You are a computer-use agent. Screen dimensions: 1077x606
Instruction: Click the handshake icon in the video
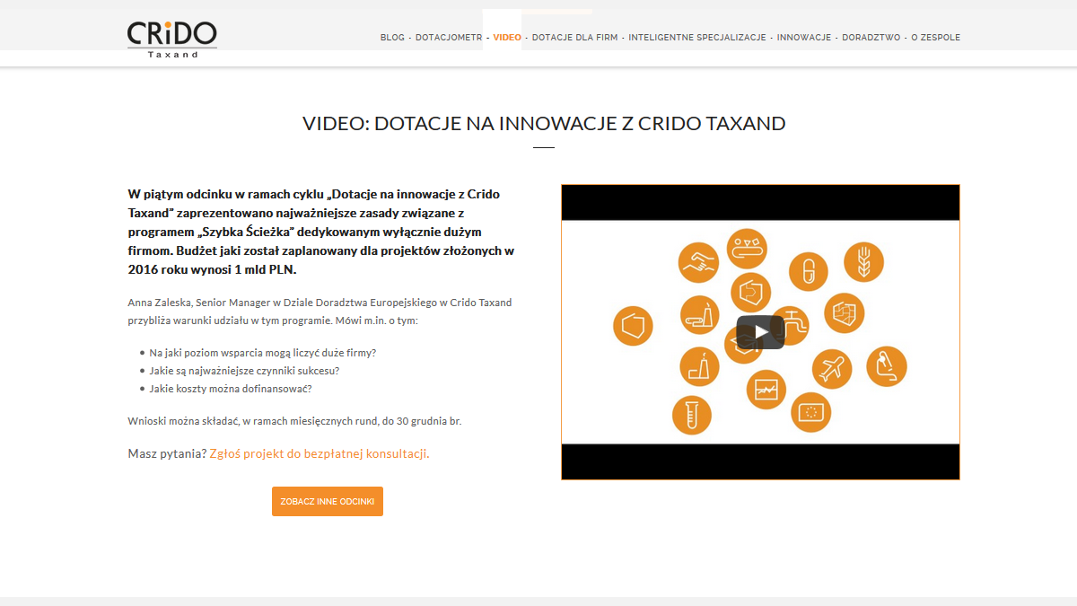[x=698, y=262]
